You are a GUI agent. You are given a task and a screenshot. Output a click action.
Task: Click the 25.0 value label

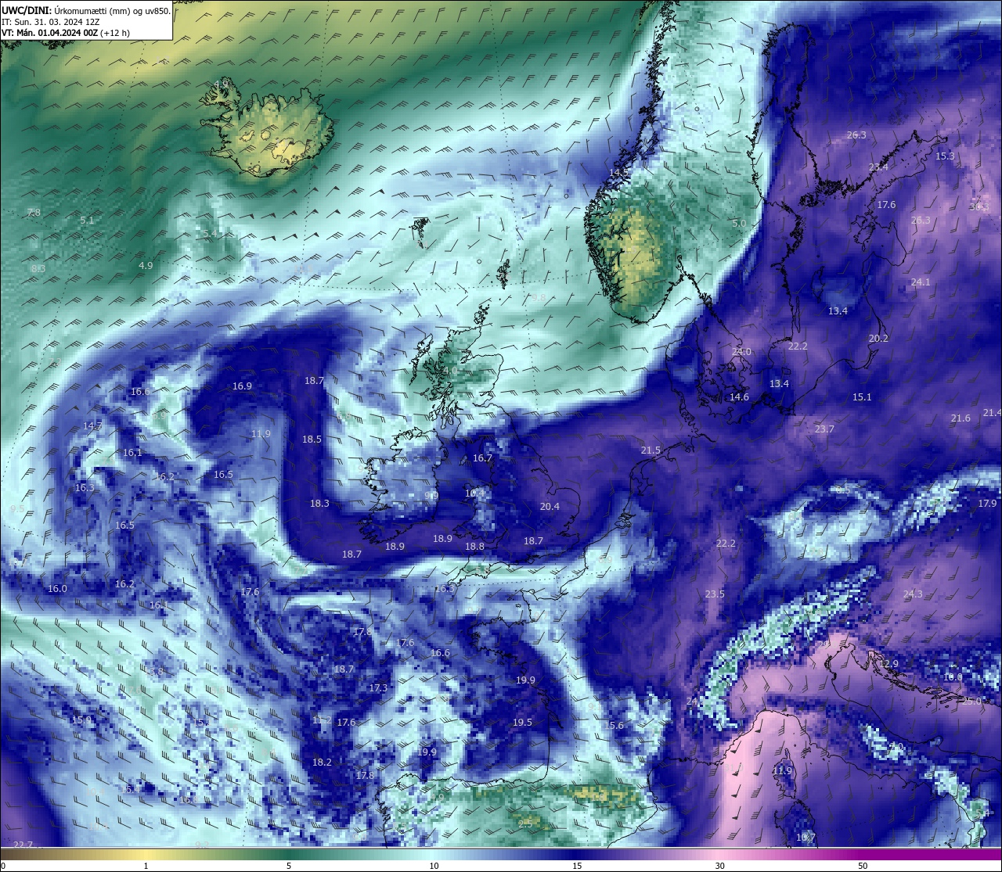point(971,701)
